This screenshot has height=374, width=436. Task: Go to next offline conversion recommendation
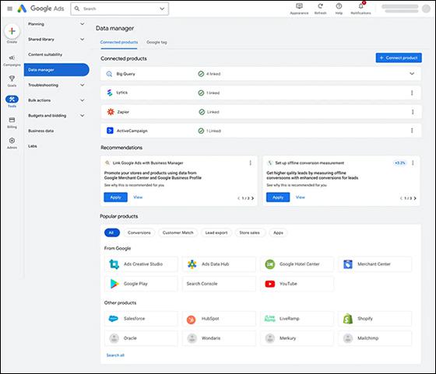(415, 198)
